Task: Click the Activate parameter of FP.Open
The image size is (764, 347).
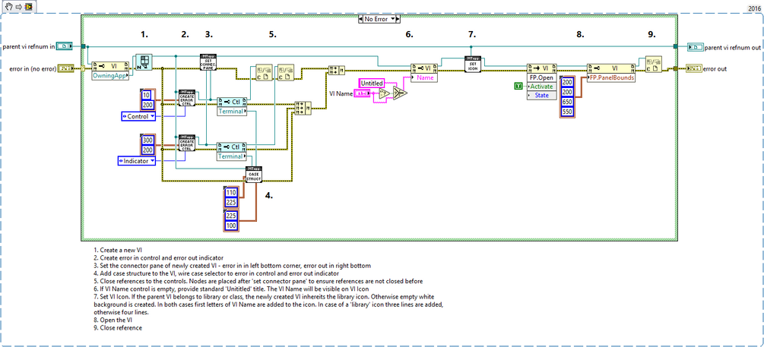Action: pyautogui.click(x=542, y=86)
